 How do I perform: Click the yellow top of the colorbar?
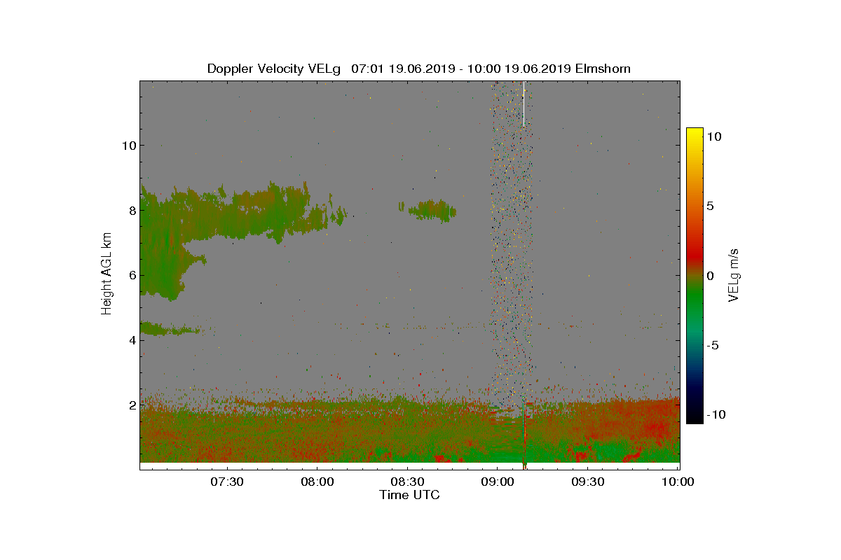point(695,134)
